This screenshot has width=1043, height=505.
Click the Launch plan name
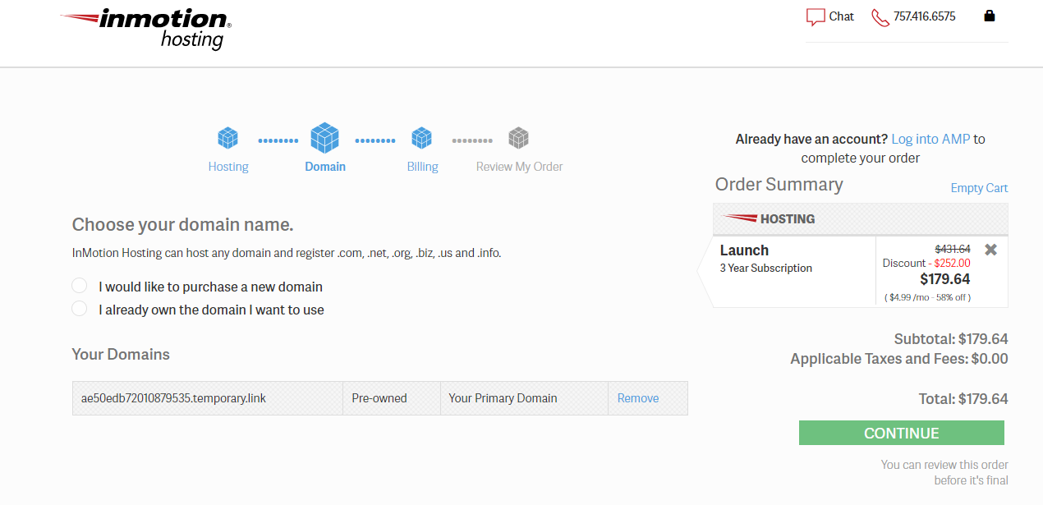click(744, 250)
